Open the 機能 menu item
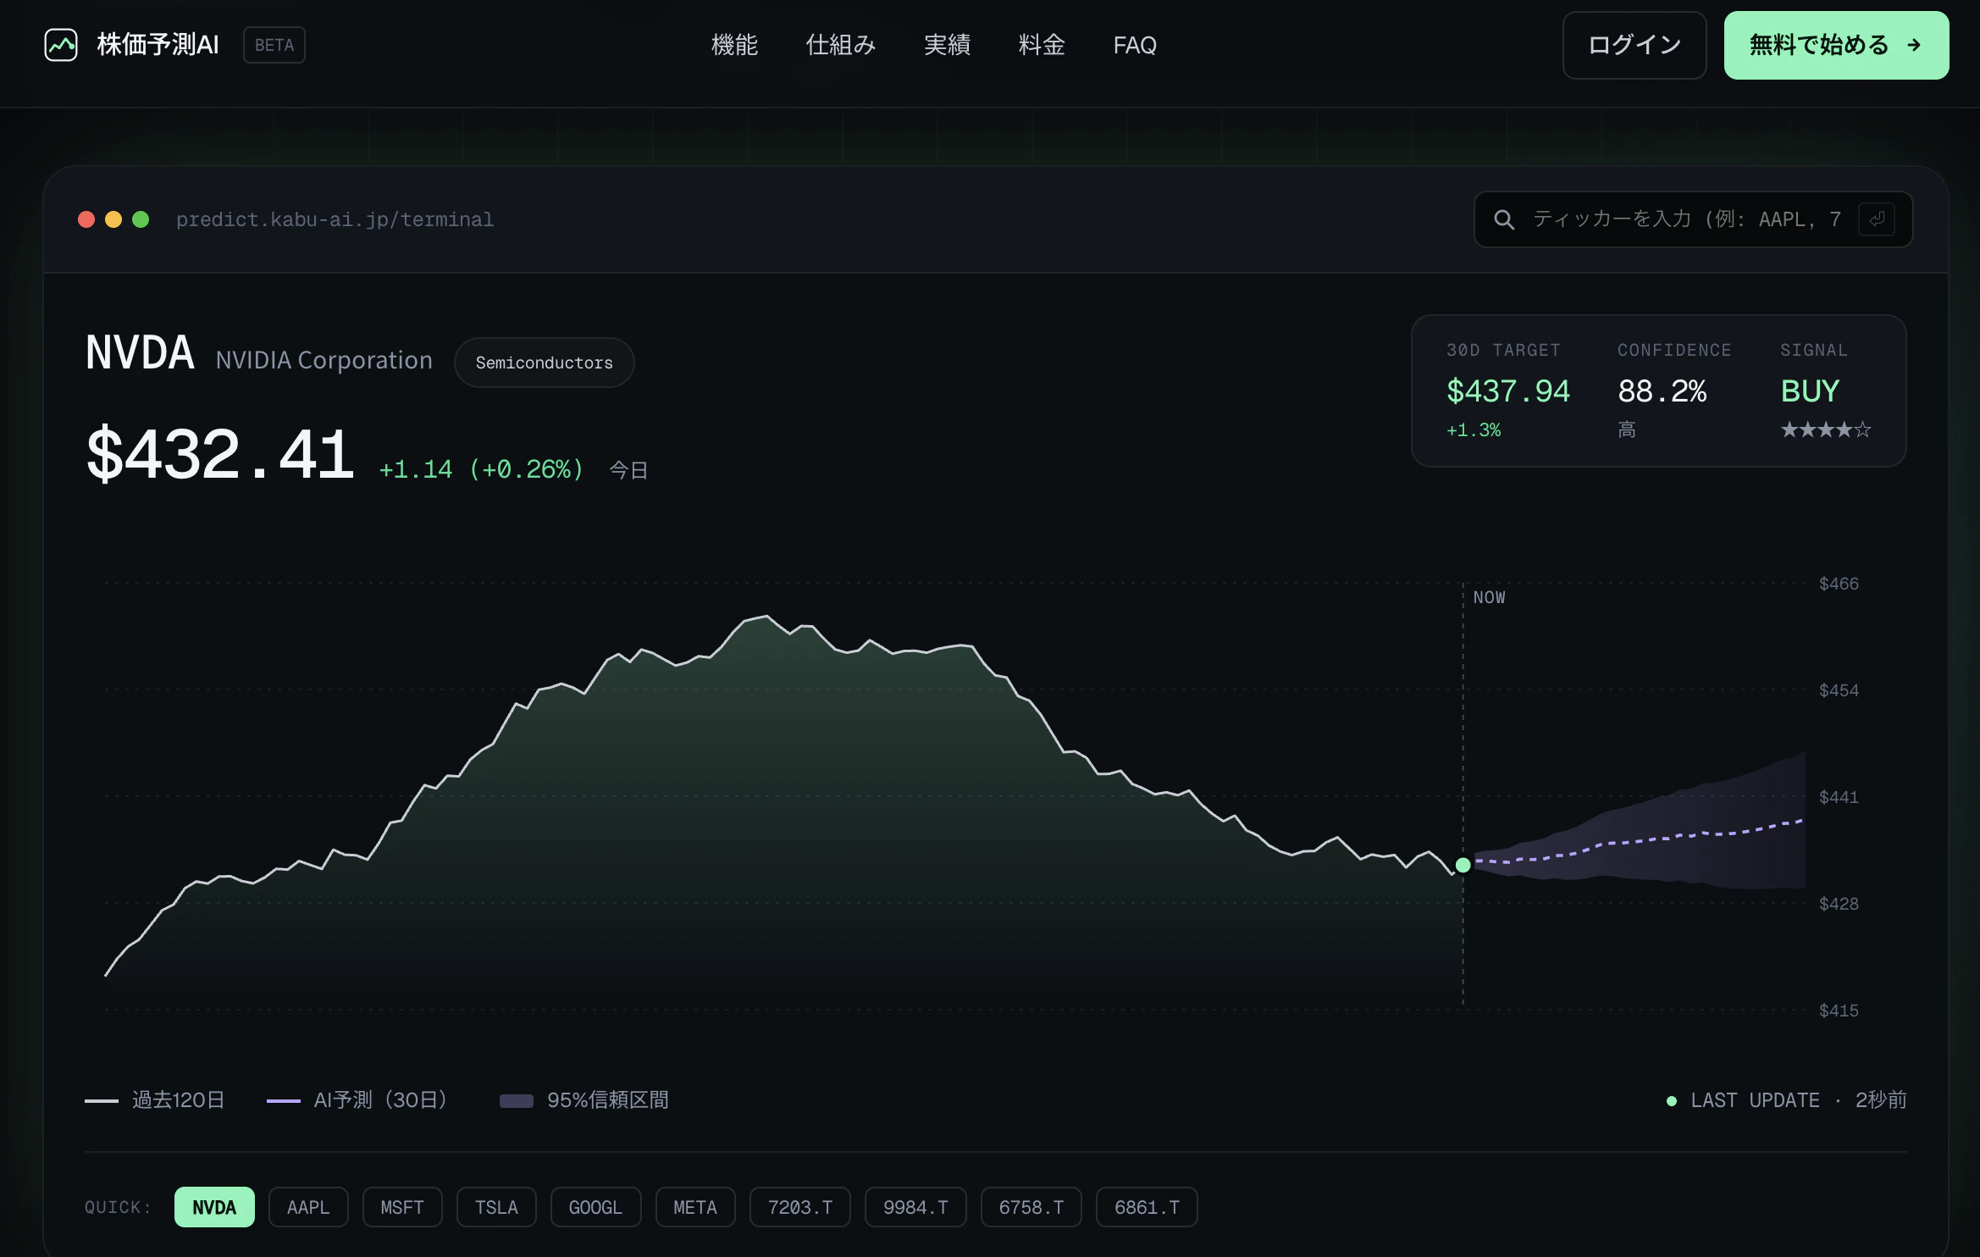 click(734, 45)
